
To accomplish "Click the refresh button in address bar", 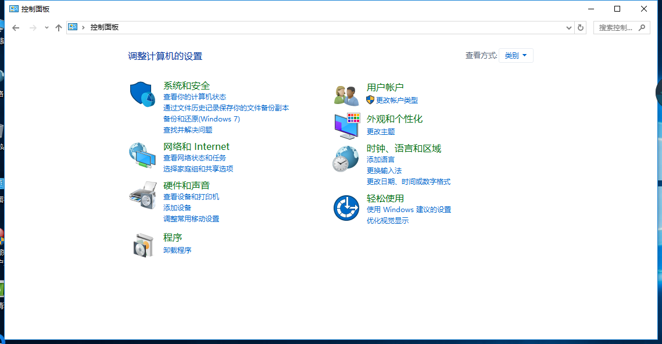I will [580, 27].
